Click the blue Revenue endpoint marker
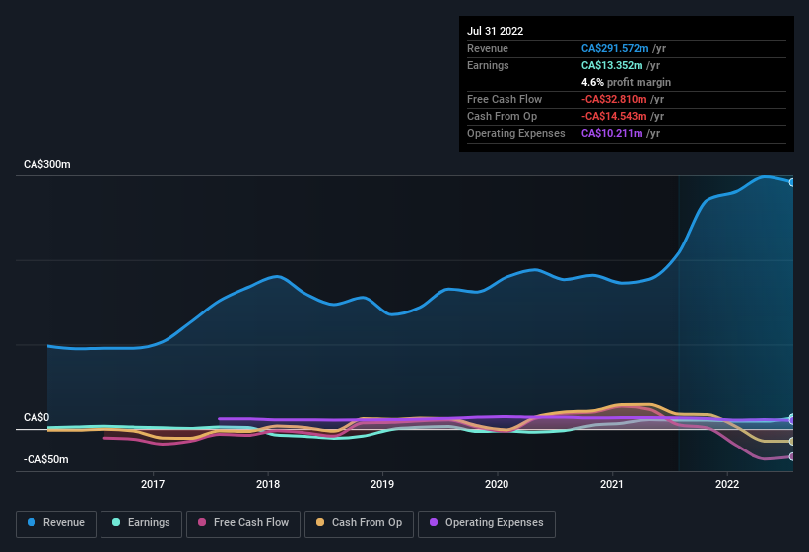The width and height of the screenshot is (809, 552). coord(792,182)
